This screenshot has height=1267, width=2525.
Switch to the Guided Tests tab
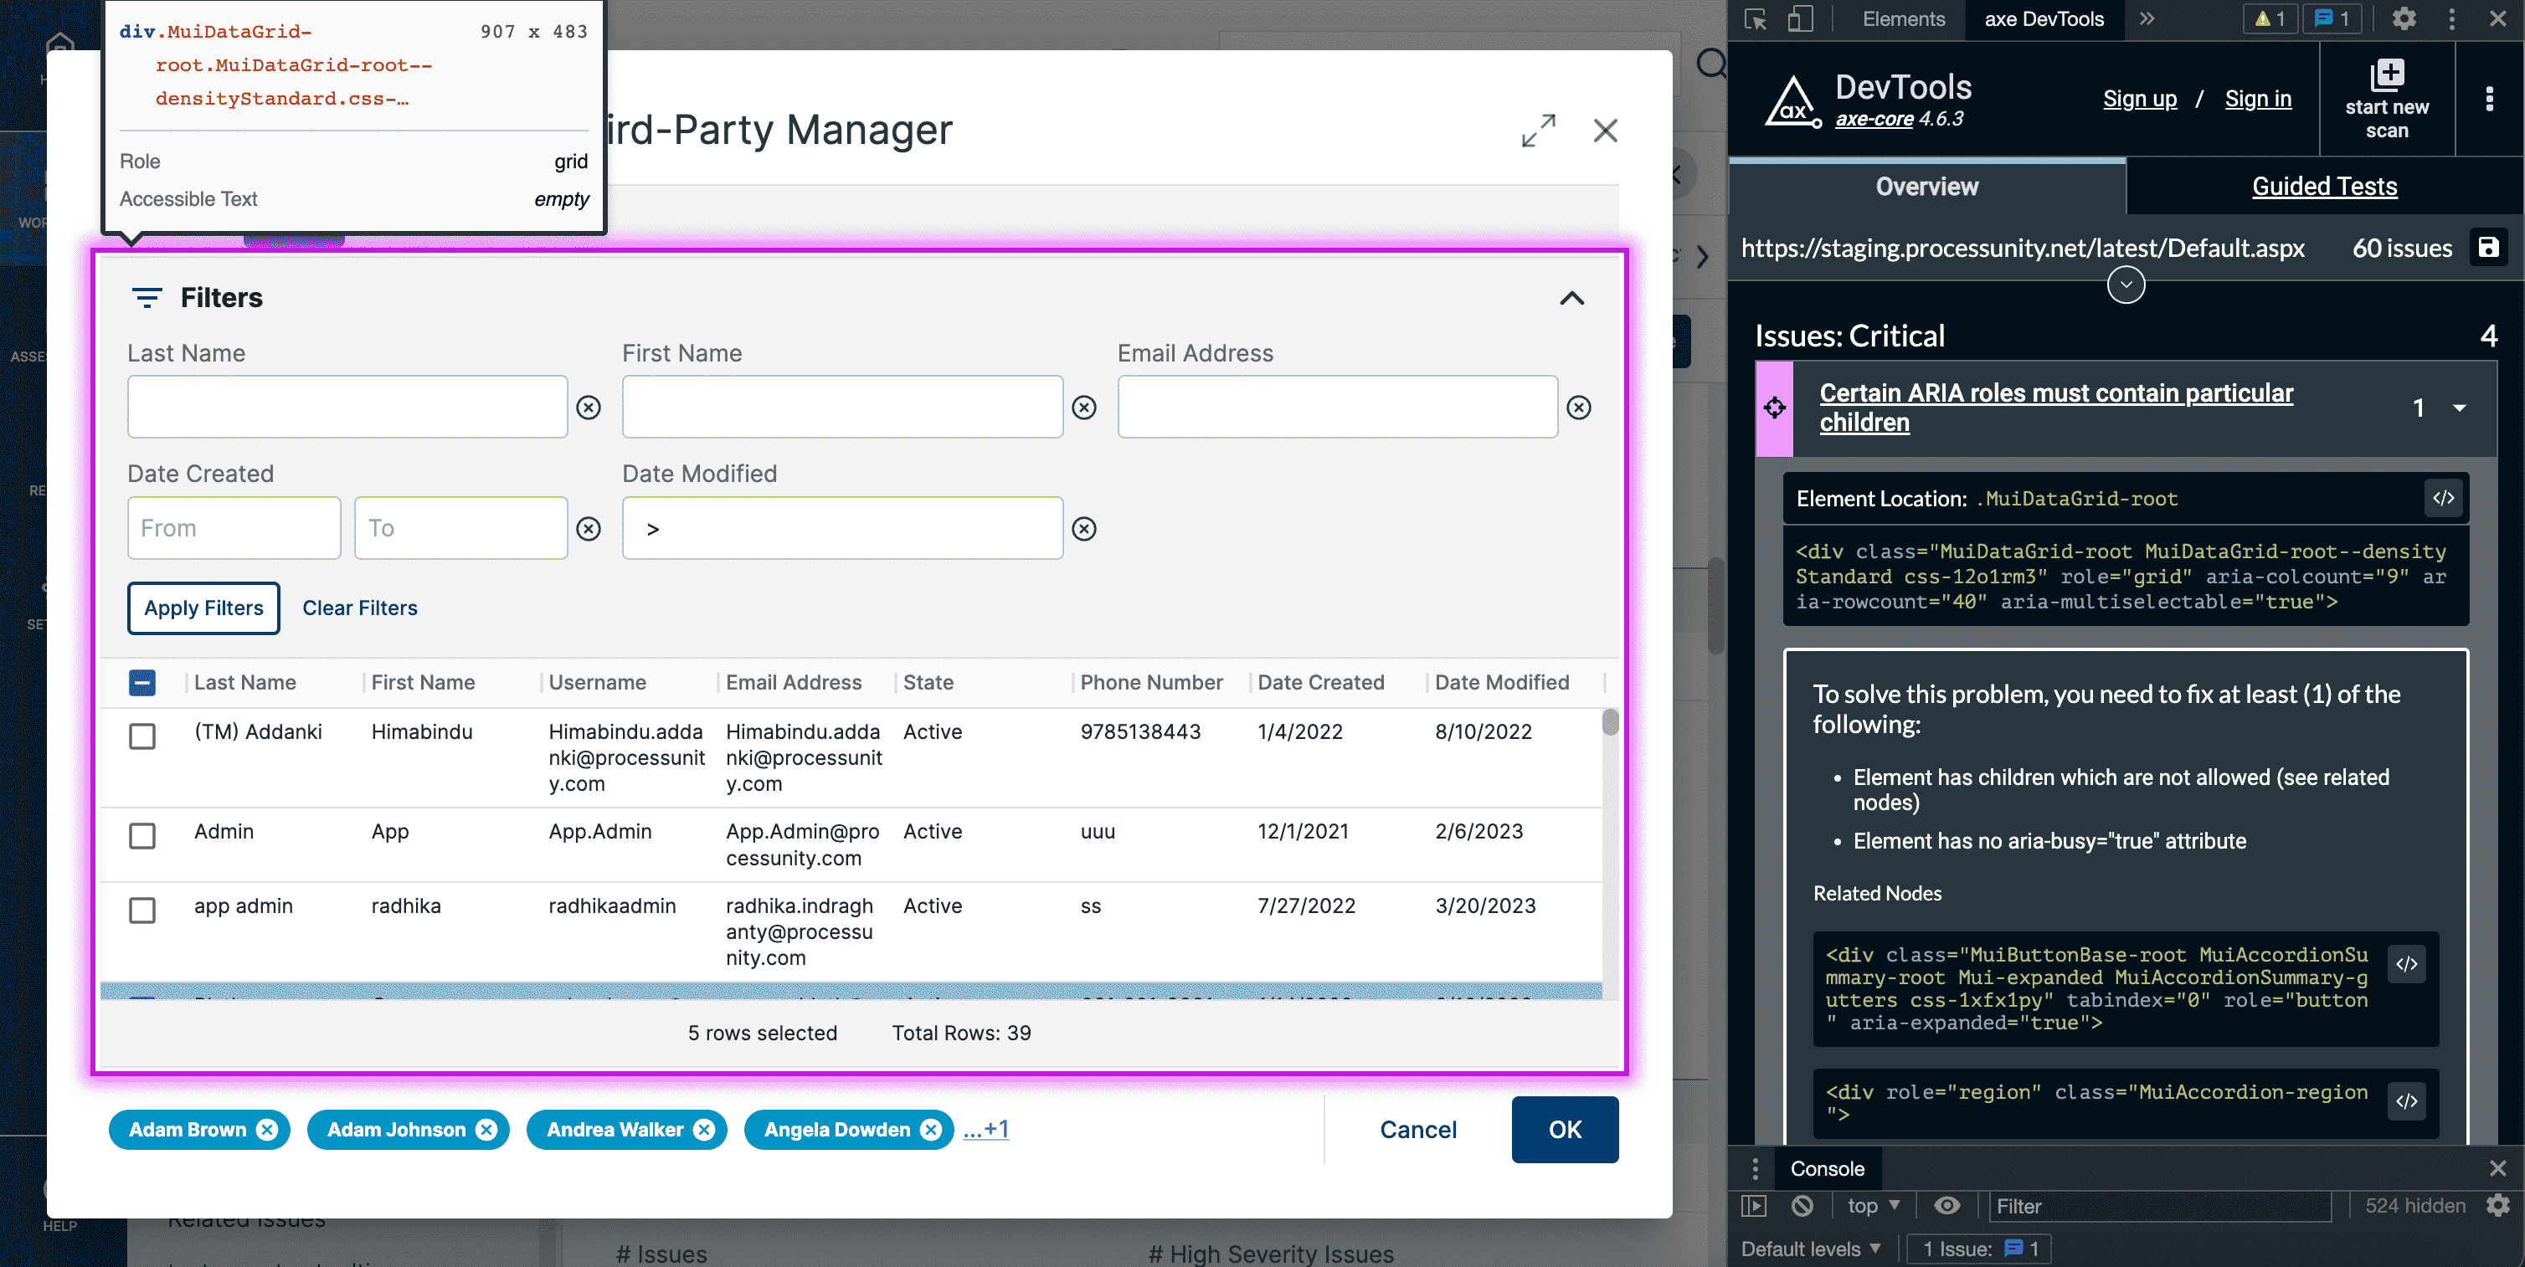pos(2324,186)
